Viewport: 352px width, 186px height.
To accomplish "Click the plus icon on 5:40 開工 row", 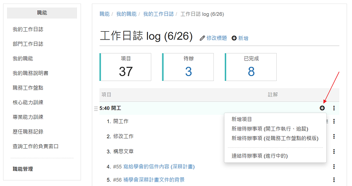I will click(322, 108).
